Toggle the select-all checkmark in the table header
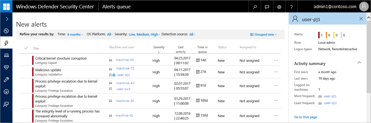The height and width of the screenshot is (123, 371). [x=26, y=48]
